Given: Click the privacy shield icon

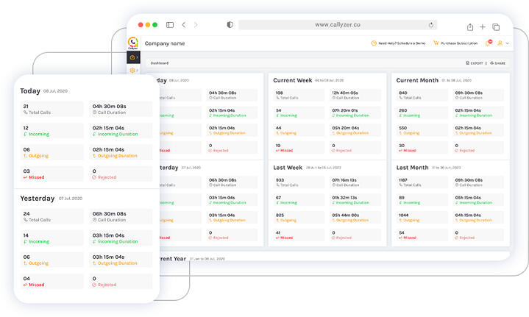Looking at the screenshot, I should click(230, 25).
